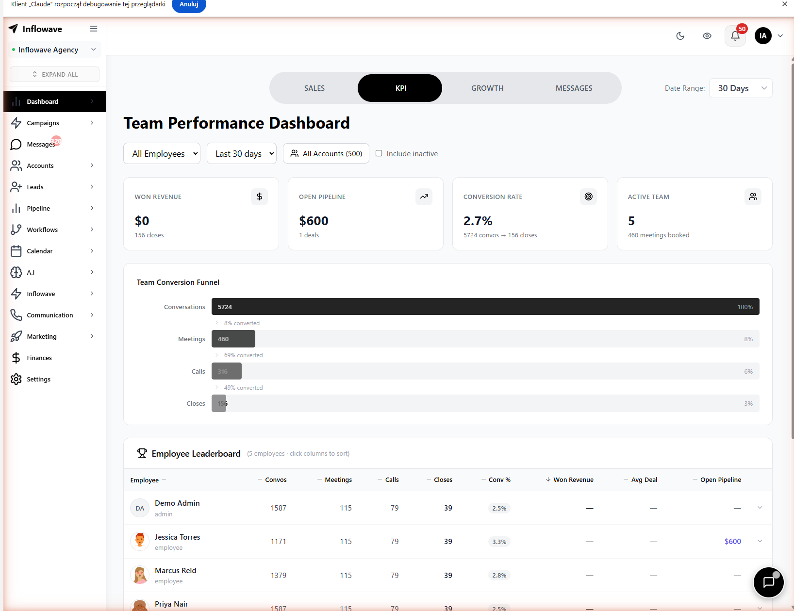Click the Pipeline bar chart icon
The image size is (794, 611).
16,208
